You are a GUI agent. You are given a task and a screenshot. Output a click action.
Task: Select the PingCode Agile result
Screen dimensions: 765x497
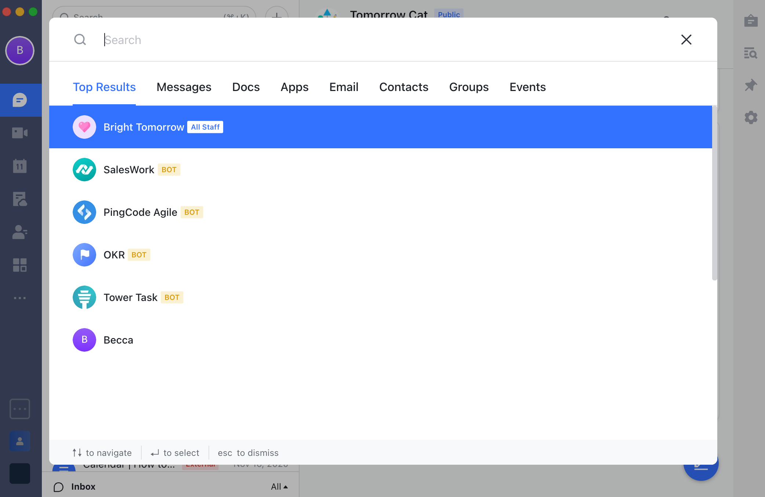[x=381, y=212]
